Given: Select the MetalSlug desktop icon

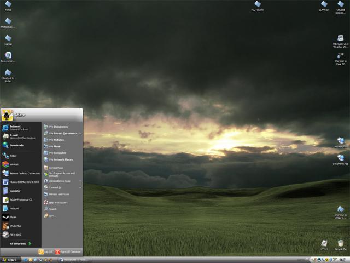Looking at the screenshot, I should point(8,23).
